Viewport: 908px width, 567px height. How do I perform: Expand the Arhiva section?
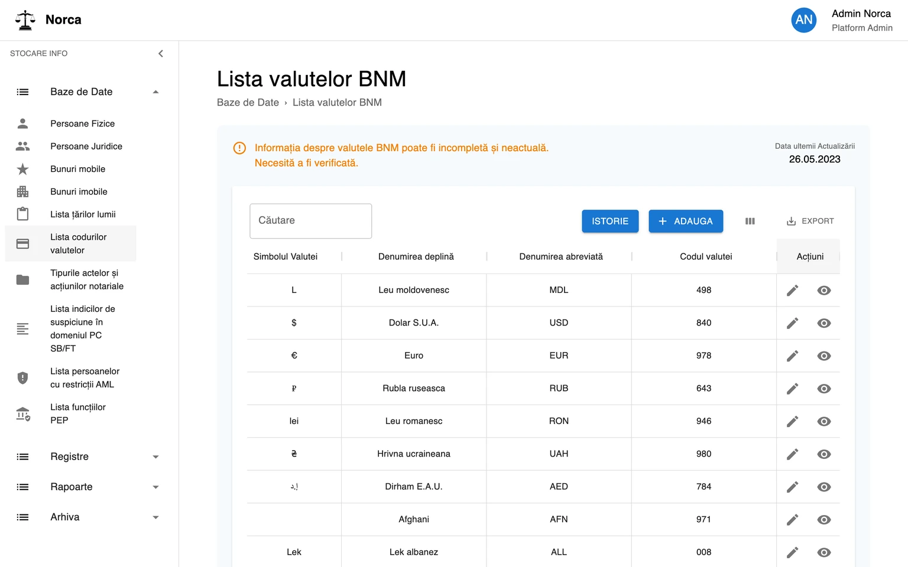click(x=155, y=517)
